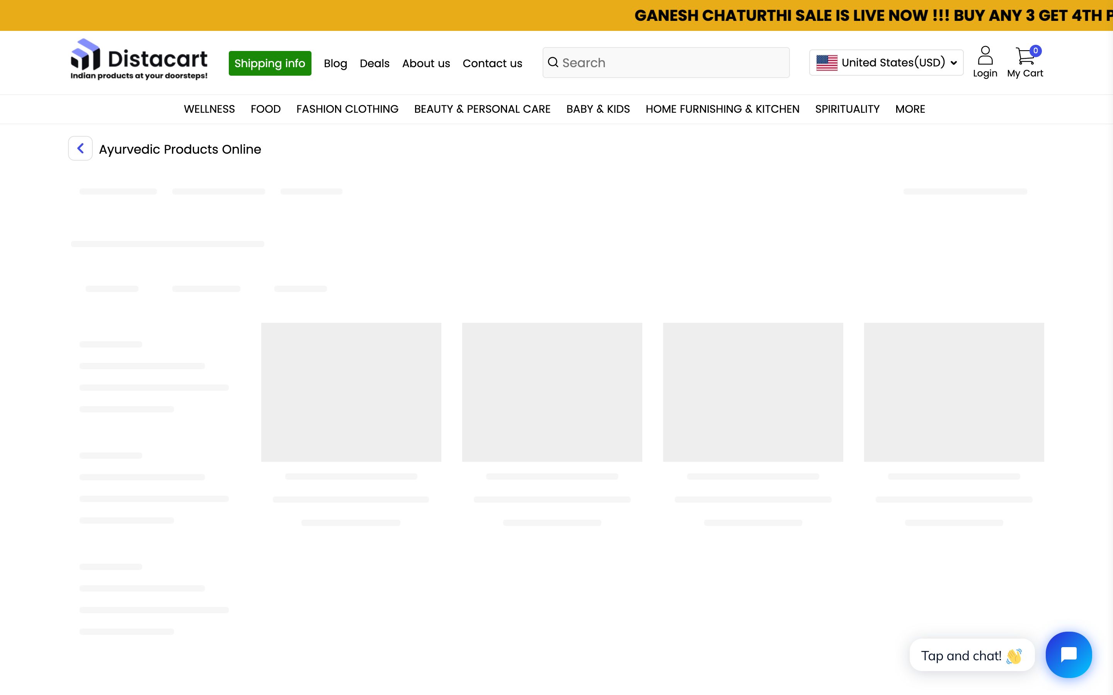Visit the Blog page
Image resolution: width=1113 pixels, height=695 pixels.
335,63
